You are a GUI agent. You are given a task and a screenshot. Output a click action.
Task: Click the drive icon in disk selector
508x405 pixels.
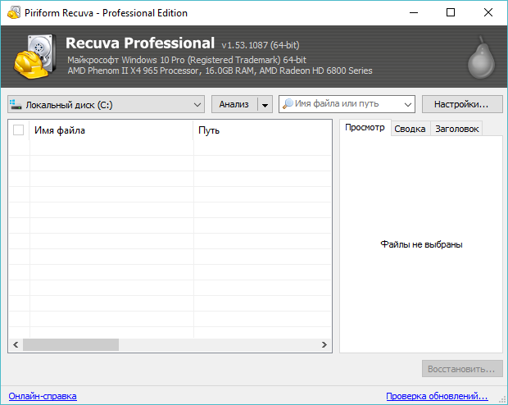[16, 105]
